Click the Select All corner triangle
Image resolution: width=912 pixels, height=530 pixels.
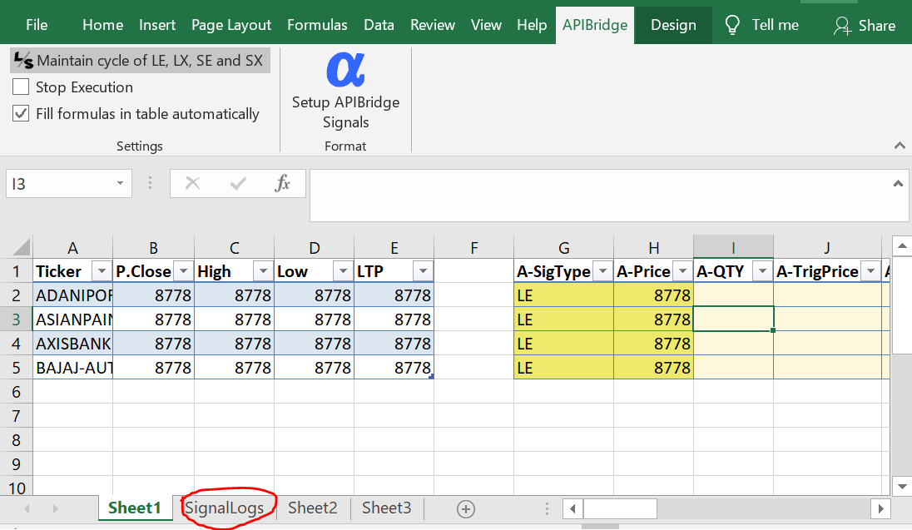[22, 248]
